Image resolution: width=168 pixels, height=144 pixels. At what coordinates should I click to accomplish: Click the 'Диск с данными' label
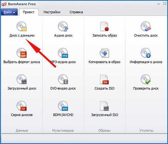22,36
